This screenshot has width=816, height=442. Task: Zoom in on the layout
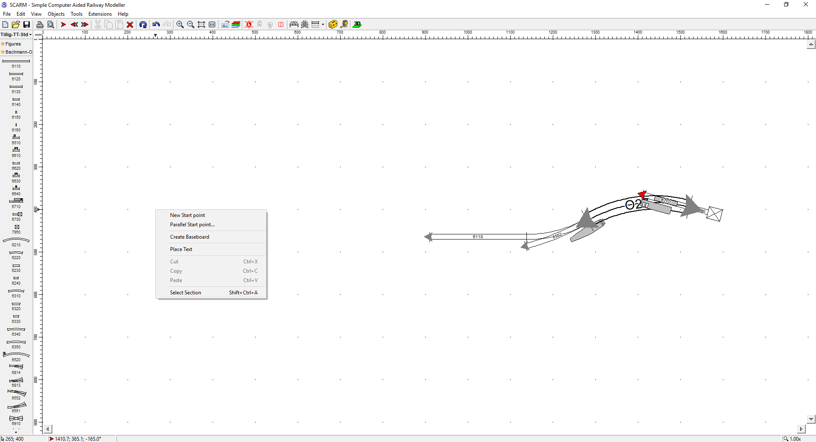tap(180, 25)
